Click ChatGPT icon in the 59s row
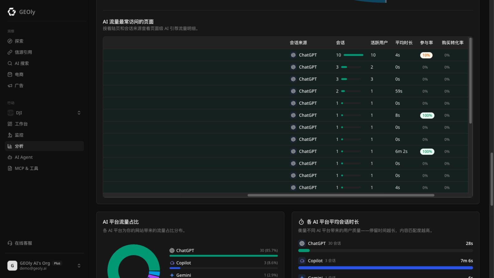The height and width of the screenshot is (278, 494). [x=293, y=91]
